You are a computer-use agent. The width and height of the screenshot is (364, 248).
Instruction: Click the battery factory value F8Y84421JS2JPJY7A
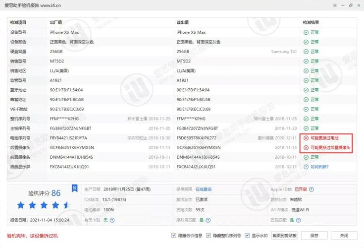click(x=68, y=138)
